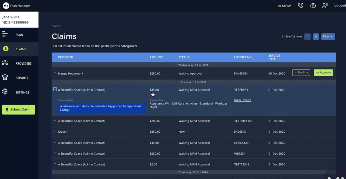Click the phone call icon in header
346x179 pixels.
coord(300,6)
